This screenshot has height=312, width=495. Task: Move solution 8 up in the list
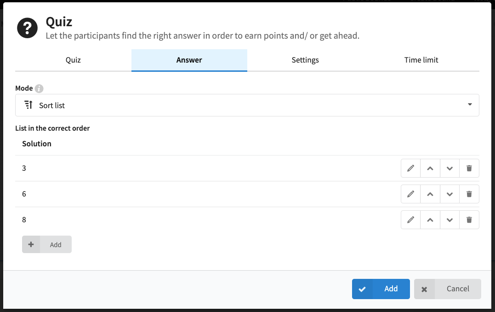coord(430,220)
